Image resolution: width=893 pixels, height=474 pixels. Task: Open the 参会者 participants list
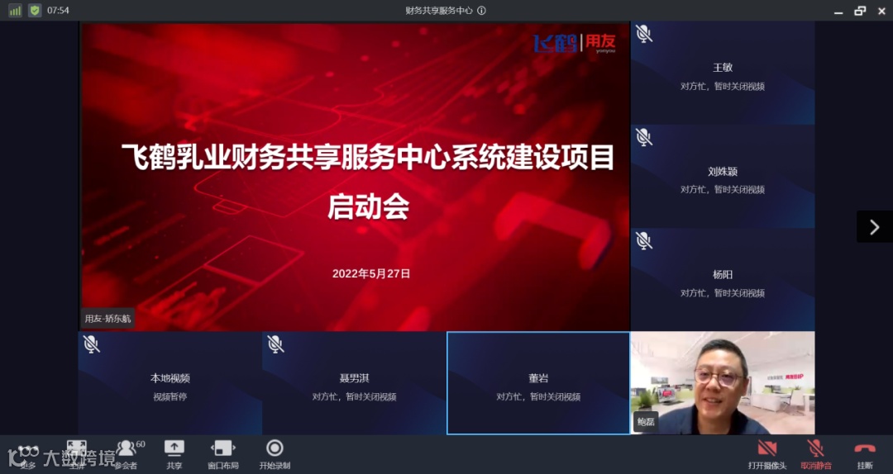click(x=127, y=455)
